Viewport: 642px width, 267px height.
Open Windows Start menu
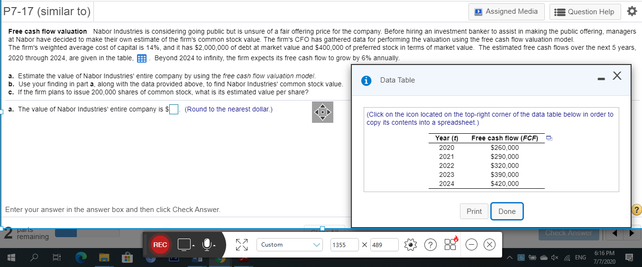click(x=10, y=258)
